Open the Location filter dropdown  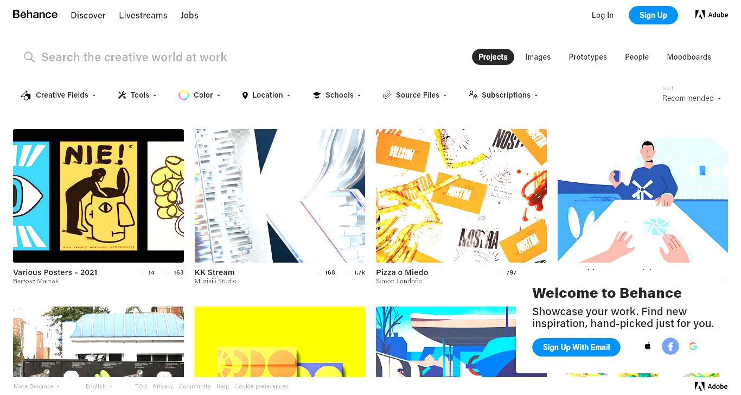click(x=266, y=95)
